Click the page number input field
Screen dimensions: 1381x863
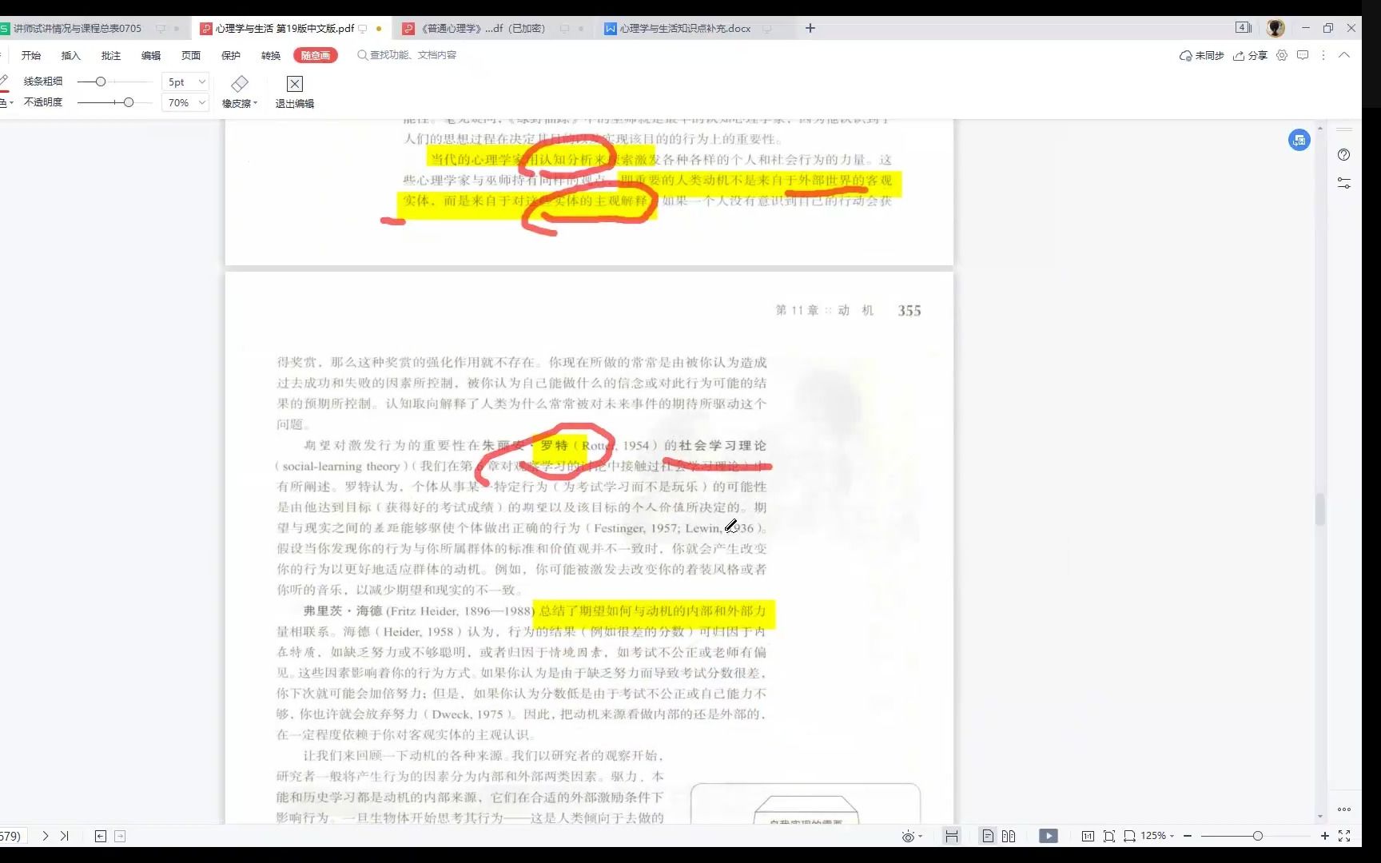point(12,836)
